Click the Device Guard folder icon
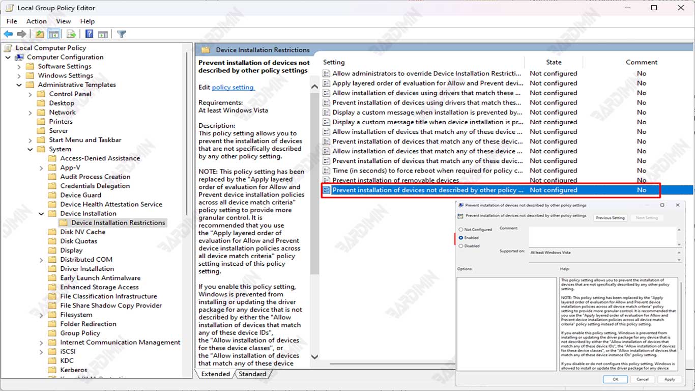The width and height of the screenshot is (695, 391). pos(52,195)
